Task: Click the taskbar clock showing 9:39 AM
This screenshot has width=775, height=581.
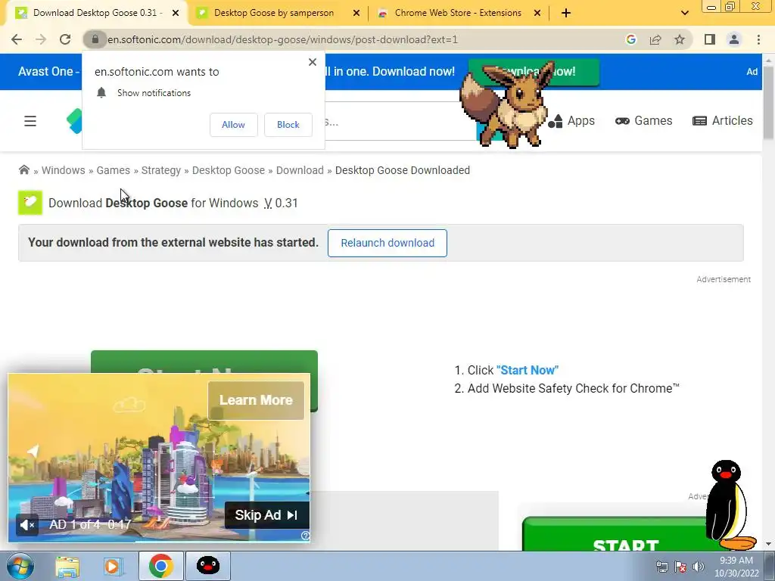Action: click(736, 567)
